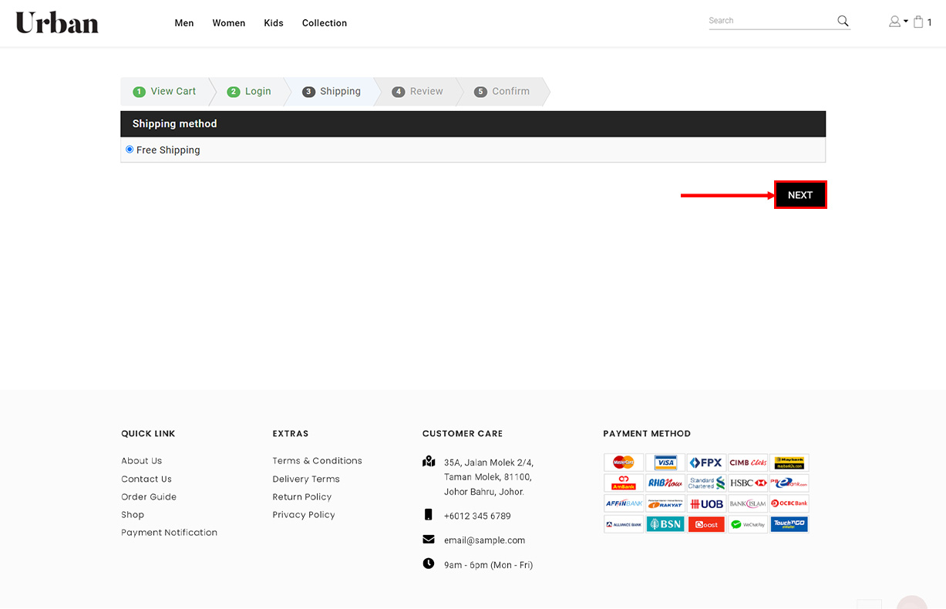Go to the Login step
Image resolution: width=946 pixels, height=609 pixels.
[x=249, y=91]
